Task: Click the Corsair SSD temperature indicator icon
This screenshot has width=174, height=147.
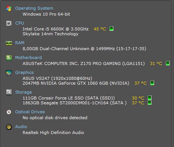Action: click(150, 98)
